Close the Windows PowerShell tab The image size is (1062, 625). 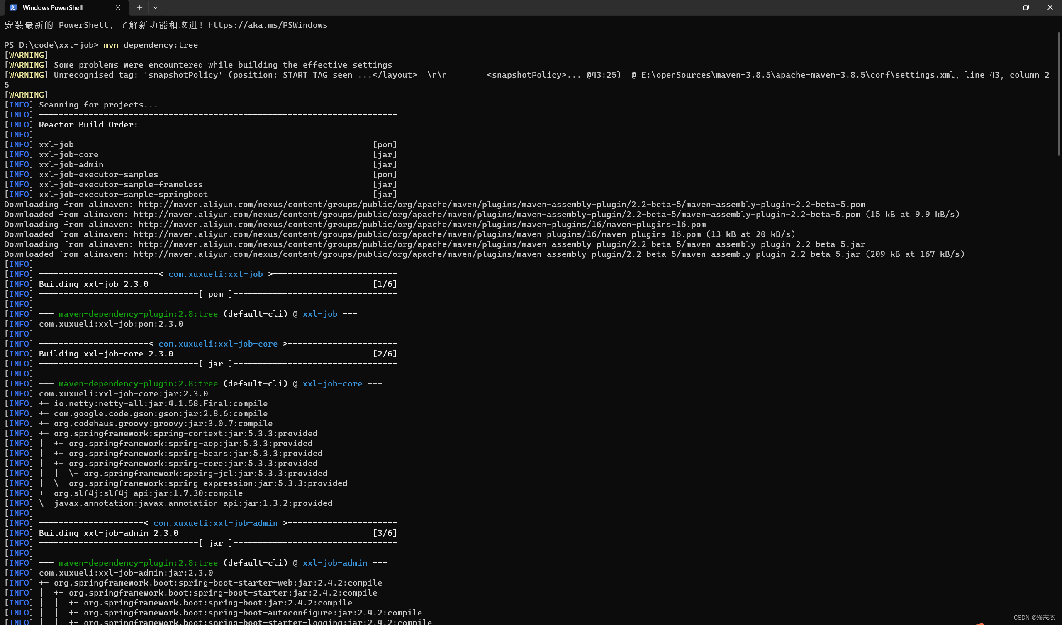coord(118,7)
